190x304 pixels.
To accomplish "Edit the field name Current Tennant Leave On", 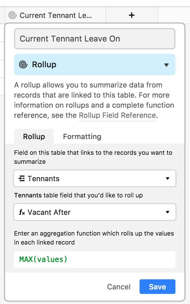I will [95, 39].
